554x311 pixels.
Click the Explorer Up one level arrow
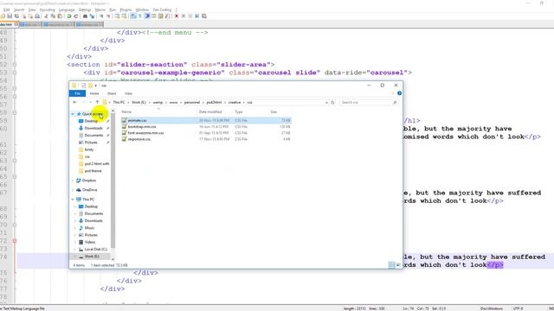coord(97,102)
